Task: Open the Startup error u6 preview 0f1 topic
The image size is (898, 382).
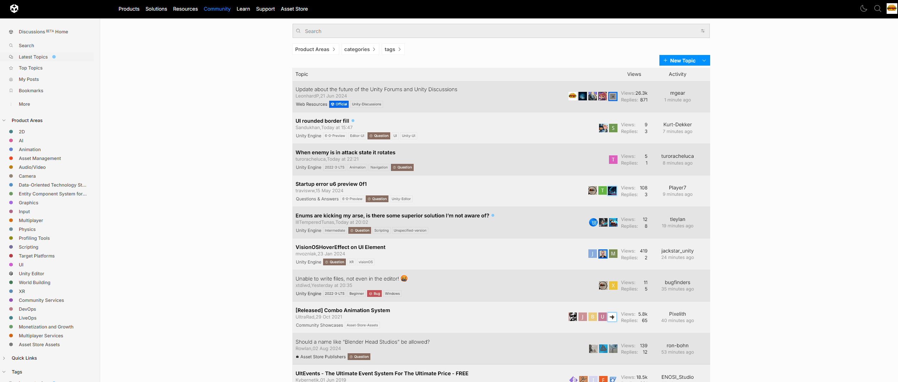Action: (331, 184)
